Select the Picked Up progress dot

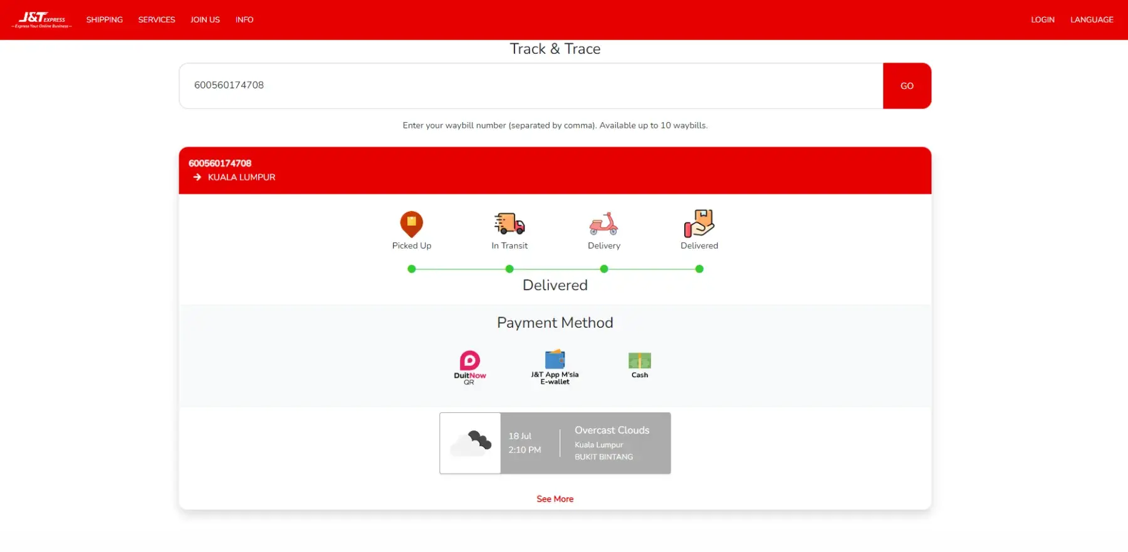tap(412, 269)
